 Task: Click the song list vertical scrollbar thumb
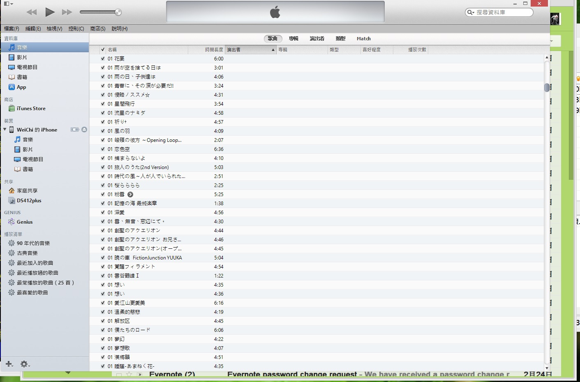[547, 88]
